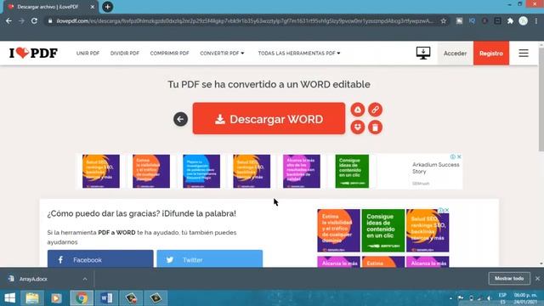Delete file with the trash icon
Screen dimensions: 544x306
coord(375,127)
